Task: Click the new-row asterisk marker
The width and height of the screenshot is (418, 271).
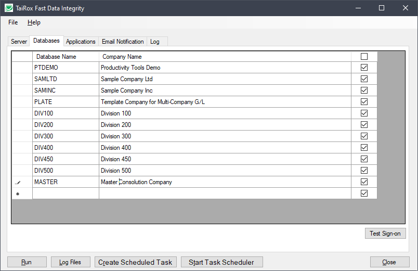Action: pos(18,194)
